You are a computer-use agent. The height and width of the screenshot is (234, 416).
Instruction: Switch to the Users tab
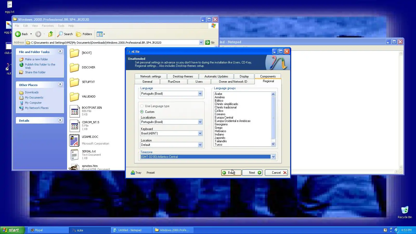199,82
